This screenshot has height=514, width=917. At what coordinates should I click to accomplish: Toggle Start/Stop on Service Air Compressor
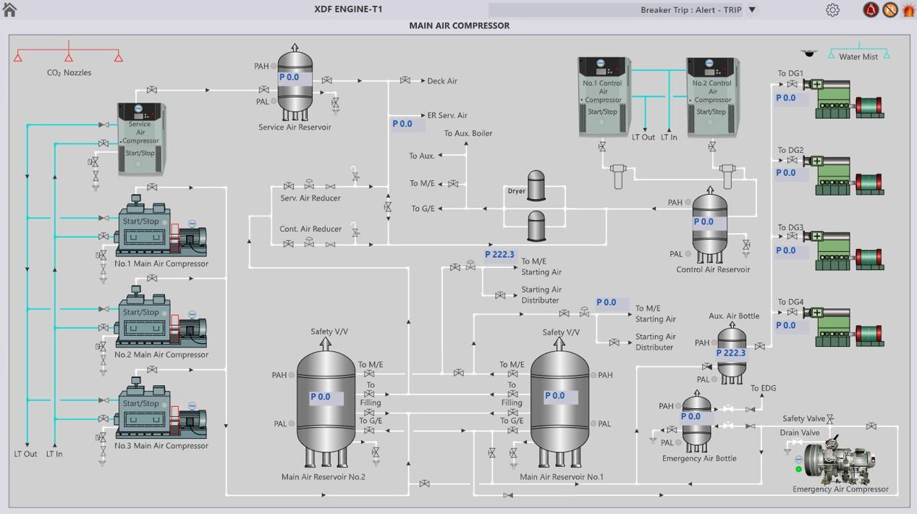(140, 153)
